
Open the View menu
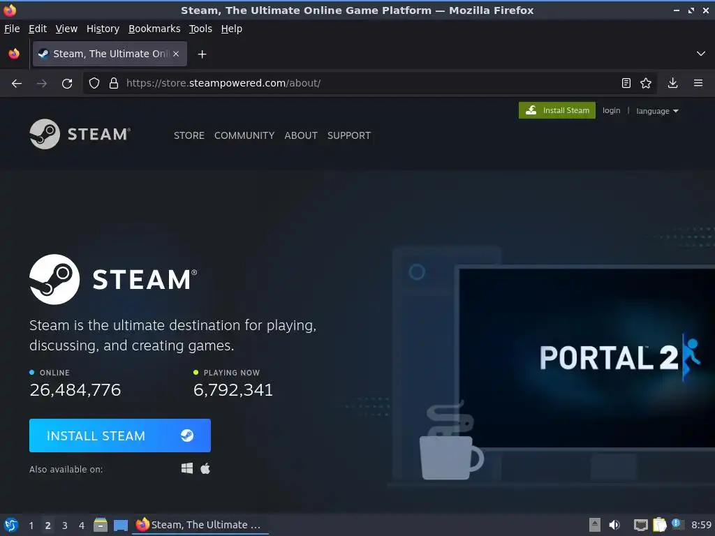click(66, 29)
